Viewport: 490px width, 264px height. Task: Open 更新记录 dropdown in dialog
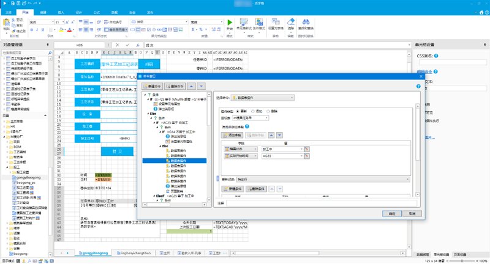point(323,180)
